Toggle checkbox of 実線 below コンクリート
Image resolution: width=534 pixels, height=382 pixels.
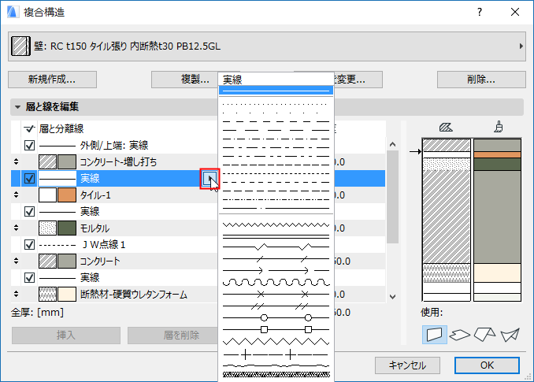tap(29, 277)
